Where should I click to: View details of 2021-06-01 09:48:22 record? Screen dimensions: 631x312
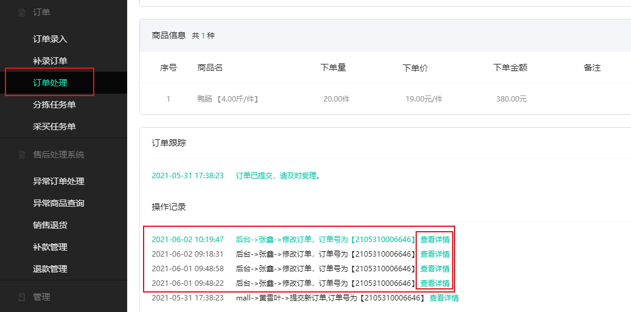click(435, 283)
